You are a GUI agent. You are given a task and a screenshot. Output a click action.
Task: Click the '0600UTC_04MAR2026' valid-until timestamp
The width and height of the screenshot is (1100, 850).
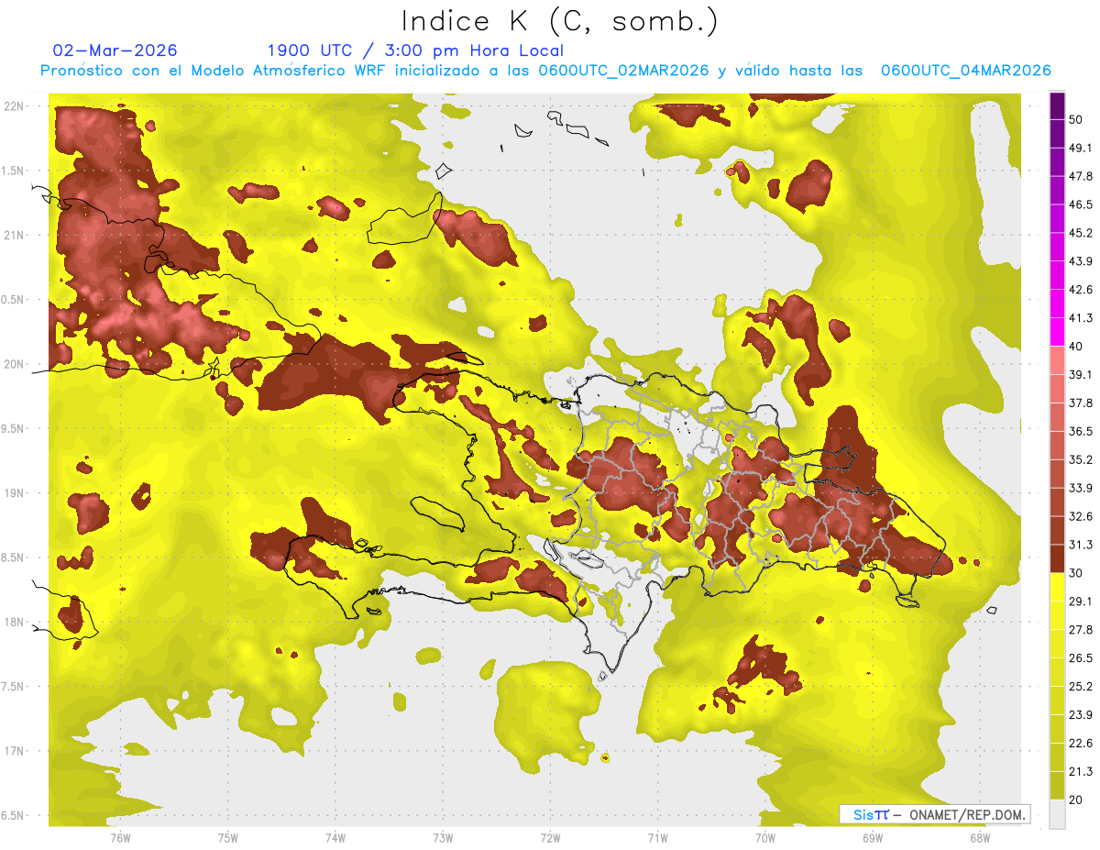(965, 71)
